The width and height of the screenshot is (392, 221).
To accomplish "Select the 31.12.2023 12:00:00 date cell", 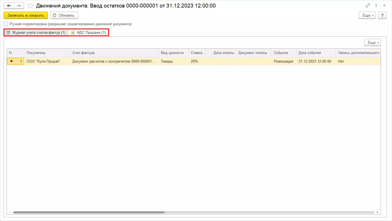I will pos(316,61).
